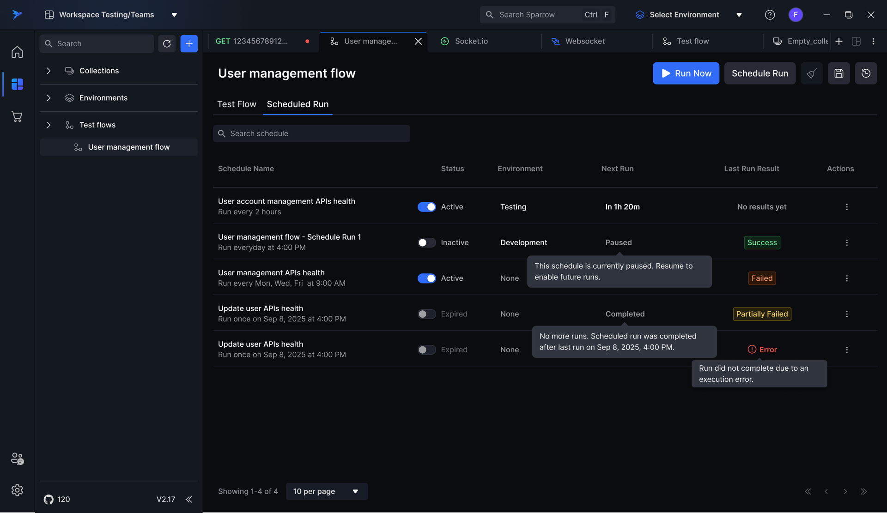
Task: Expand the Collections tree section
Action: 49,71
